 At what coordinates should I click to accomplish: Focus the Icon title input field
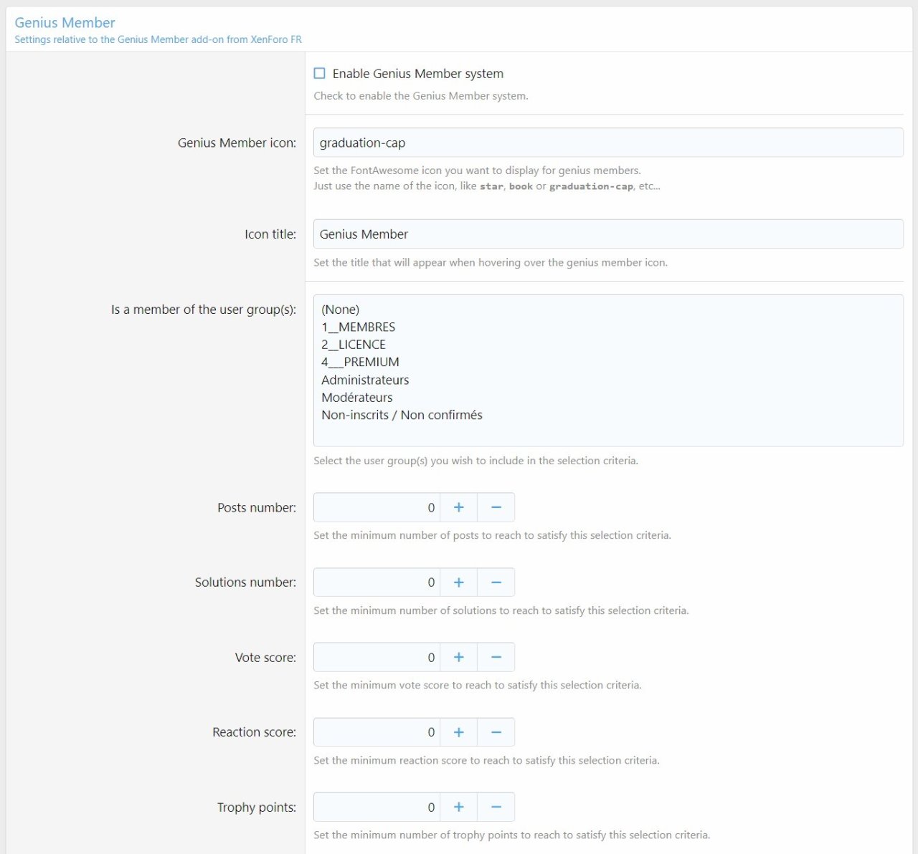607,234
